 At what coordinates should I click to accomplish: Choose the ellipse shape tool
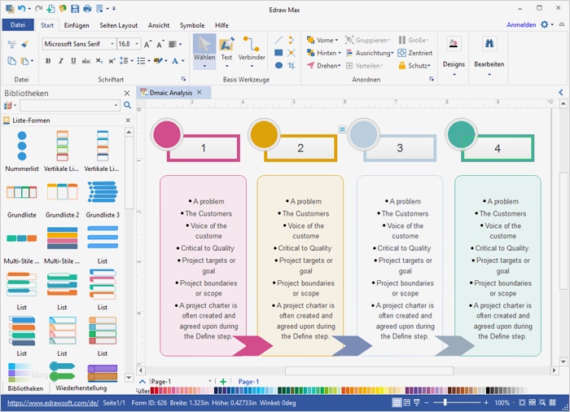tap(278, 65)
